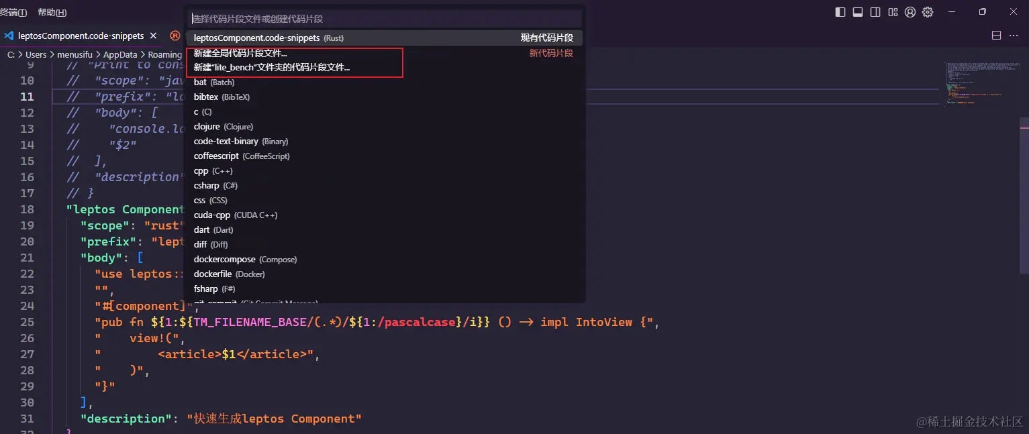The height and width of the screenshot is (434, 1029).
Task: Toggle the secondary side bar layout icon
Action: pos(875,12)
